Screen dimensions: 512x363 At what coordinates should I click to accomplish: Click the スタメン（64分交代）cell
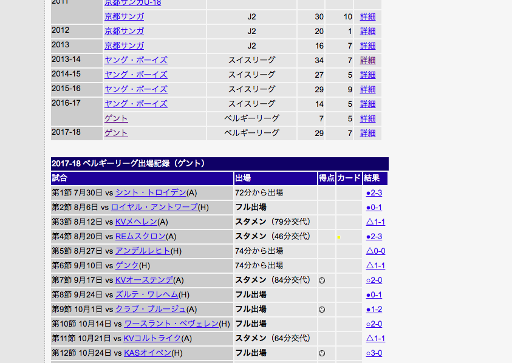pos(276,339)
